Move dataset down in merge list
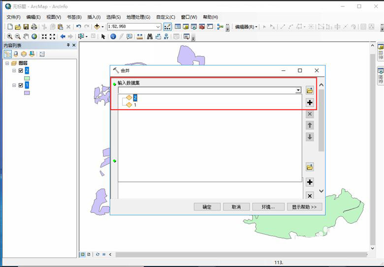Screen dimensions: 384x267 (310, 137)
